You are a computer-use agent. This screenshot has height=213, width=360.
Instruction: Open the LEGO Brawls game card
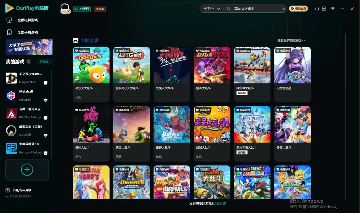click(x=172, y=182)
